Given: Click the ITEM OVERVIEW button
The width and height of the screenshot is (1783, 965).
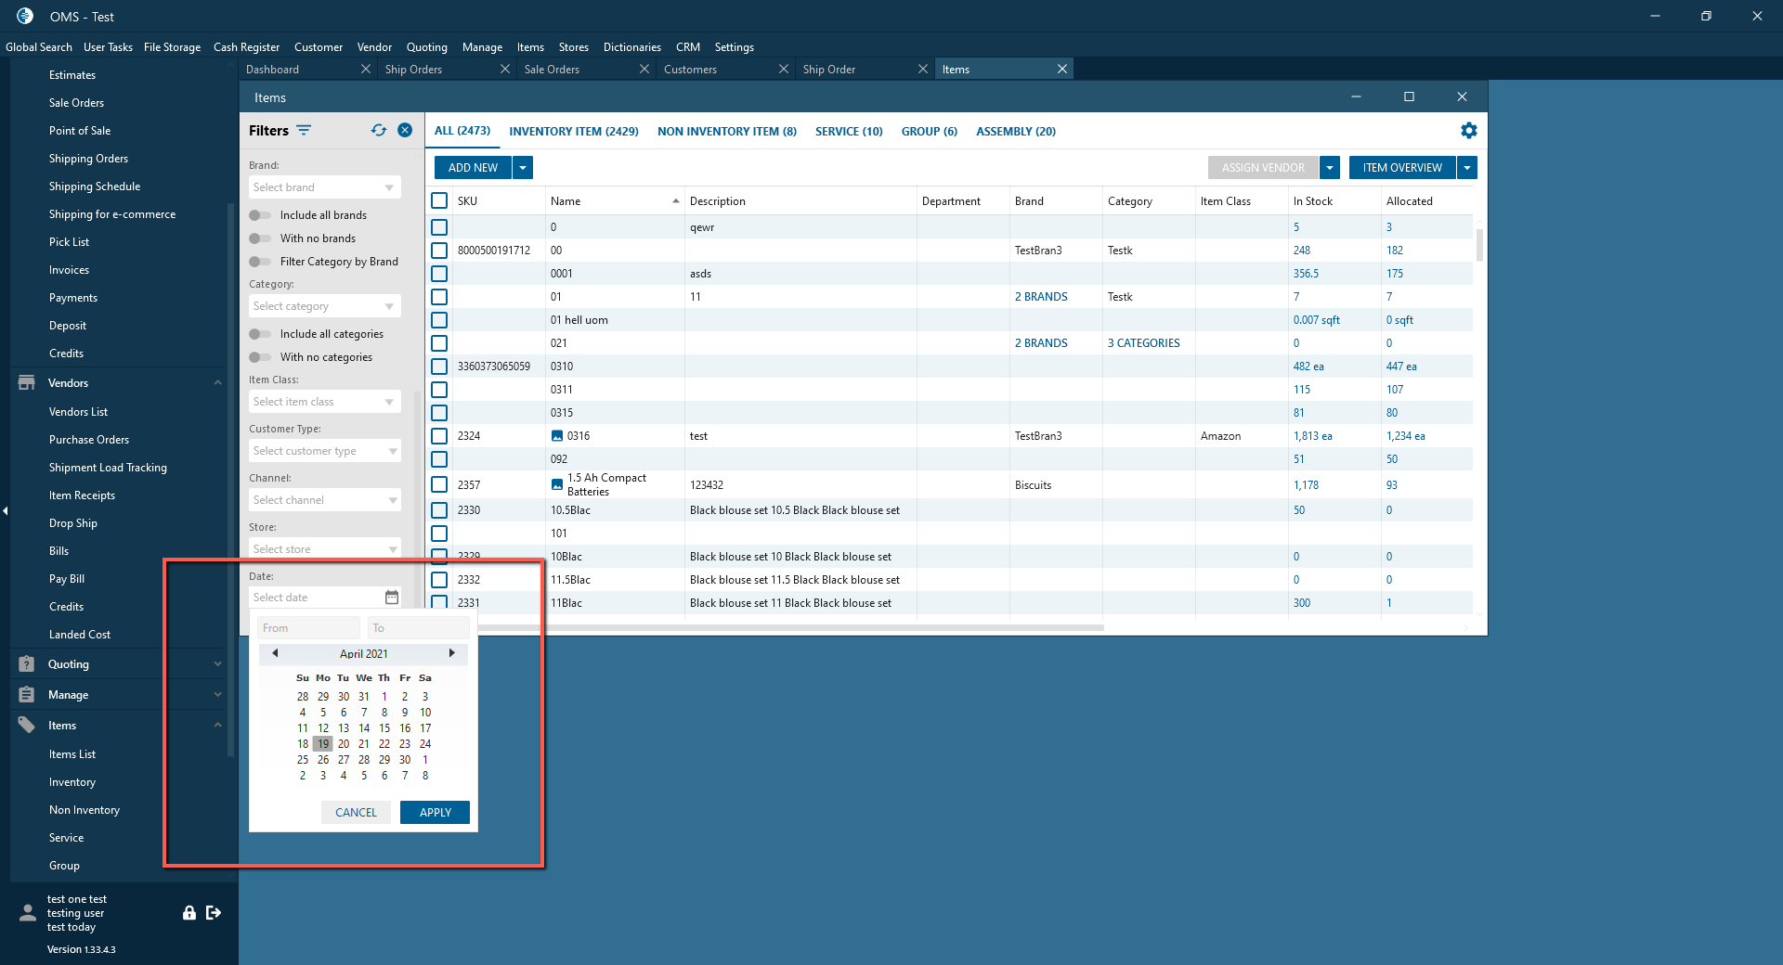Looking at the screenshot, I should (1402, 168).
